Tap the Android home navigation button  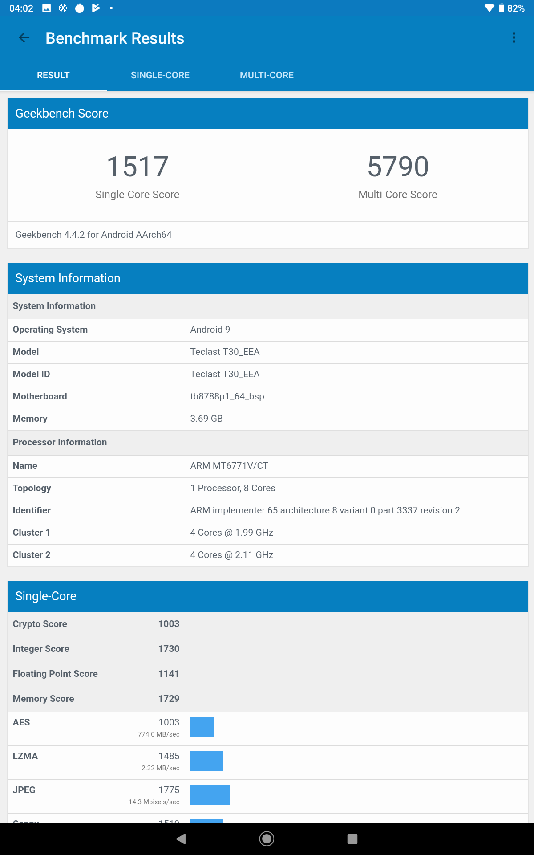click(267, 839)
